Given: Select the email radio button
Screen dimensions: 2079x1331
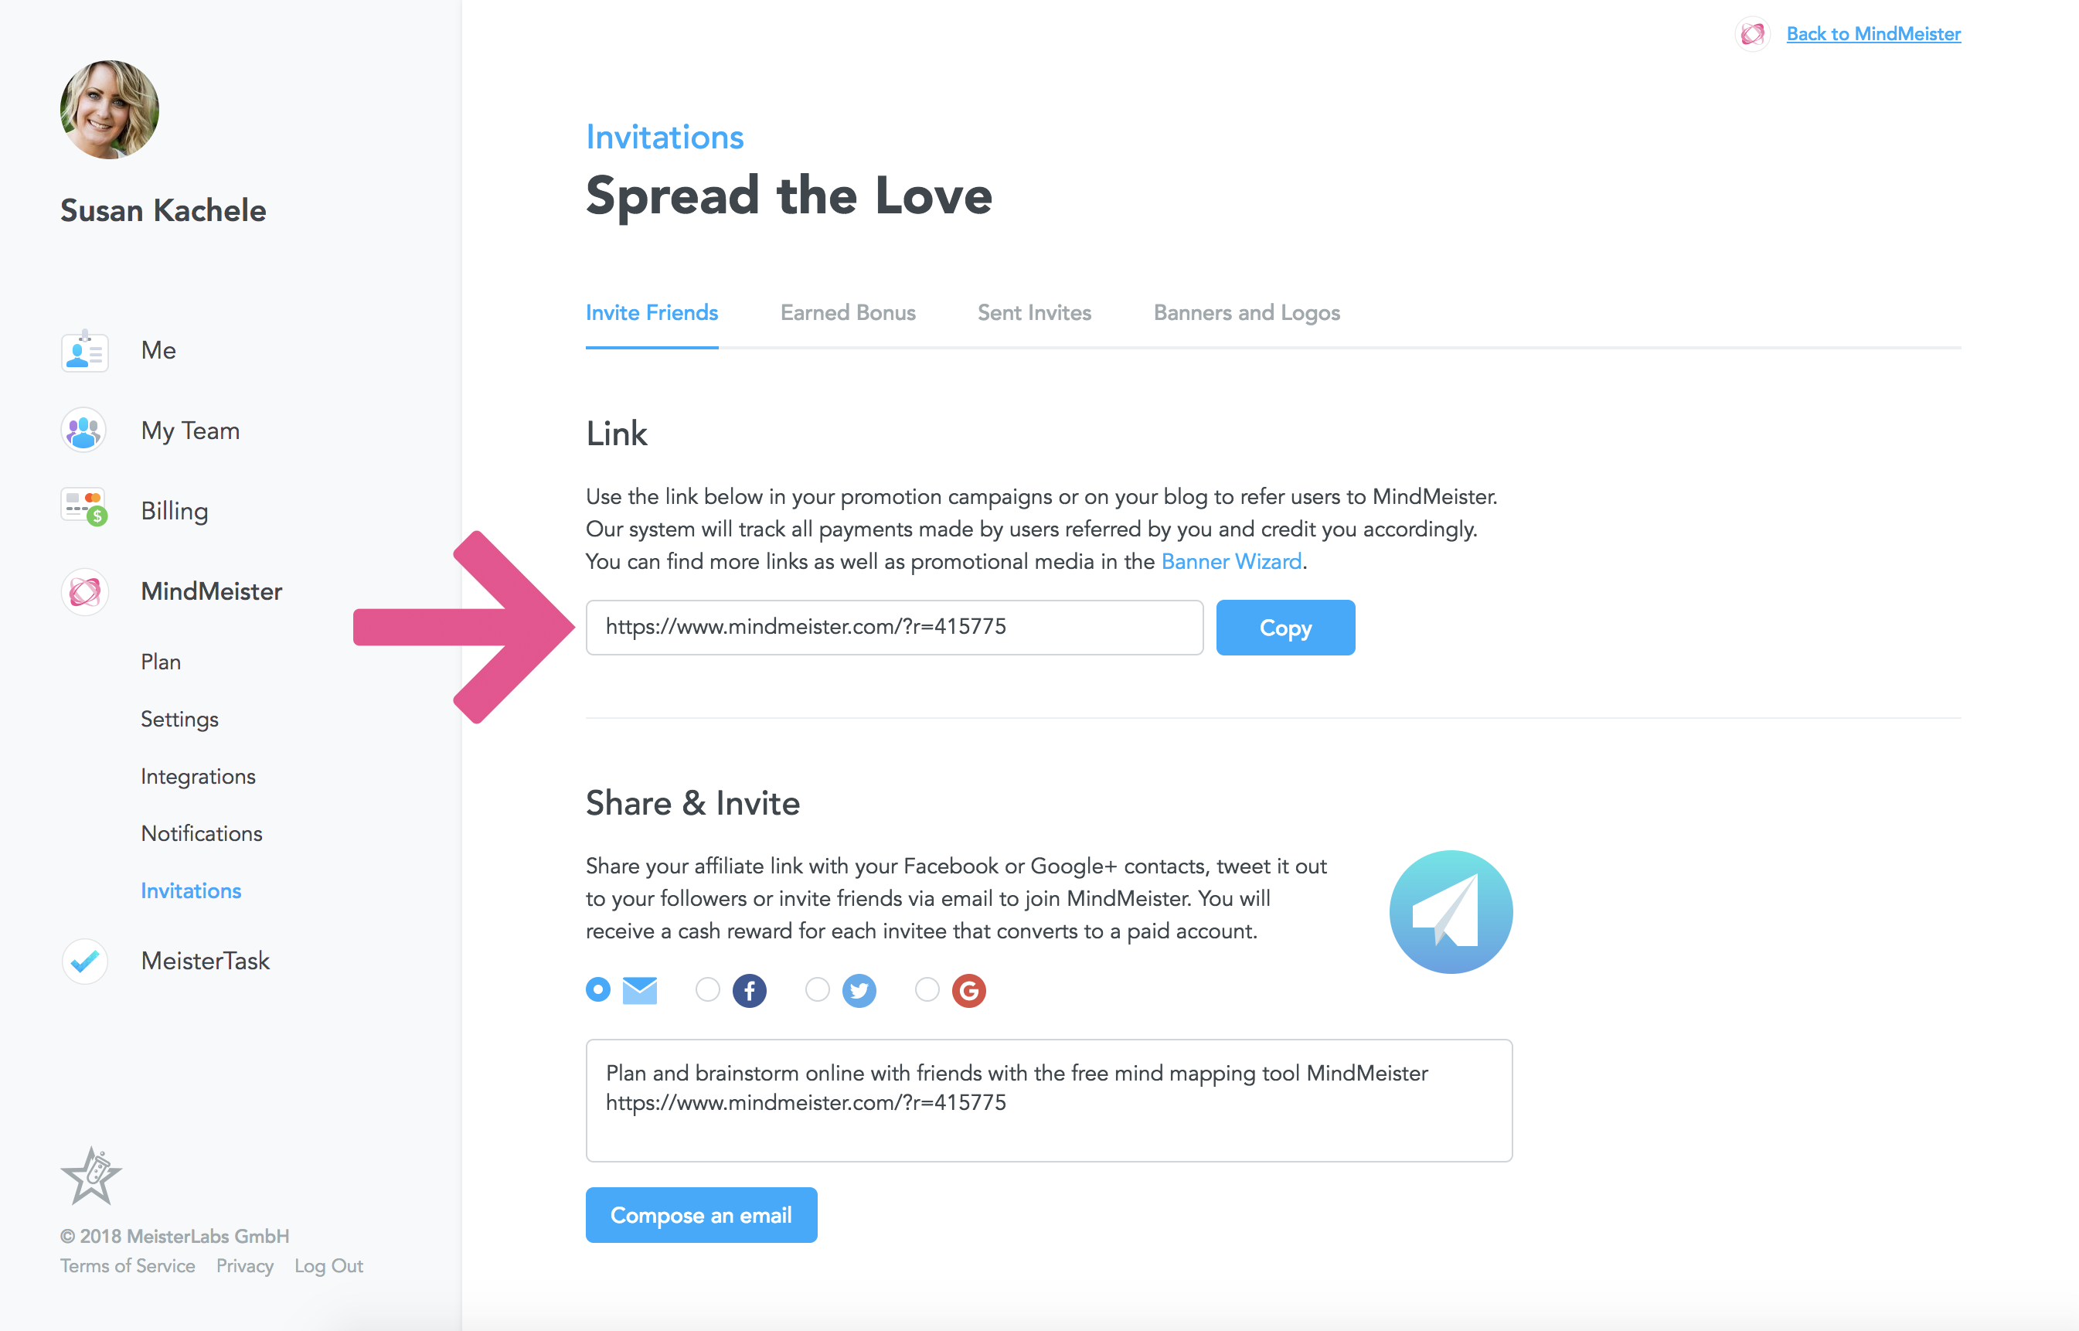Looking at the screenshot, I should coord(597,992).
